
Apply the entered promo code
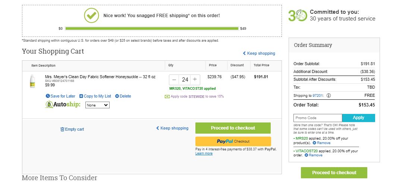point(358,118)
